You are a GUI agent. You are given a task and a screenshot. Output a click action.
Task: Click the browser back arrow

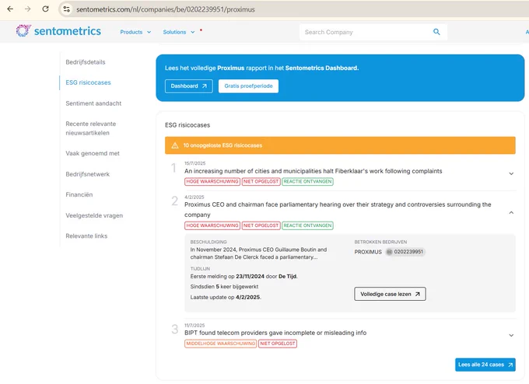10,9
